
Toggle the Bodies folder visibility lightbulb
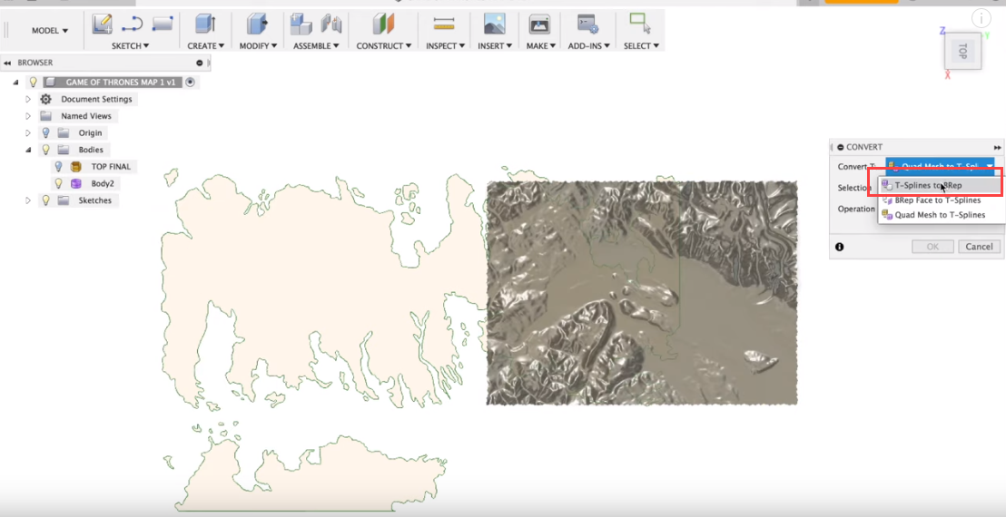click(45, 150)
